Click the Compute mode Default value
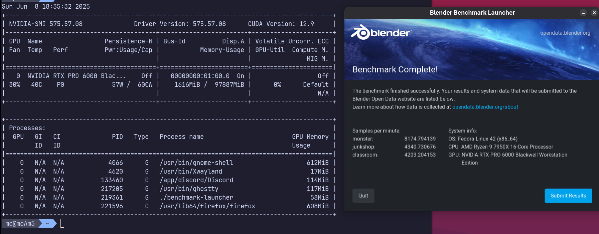 tap(316, 84)
